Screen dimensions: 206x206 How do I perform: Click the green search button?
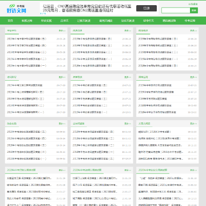tap(194, 10)
